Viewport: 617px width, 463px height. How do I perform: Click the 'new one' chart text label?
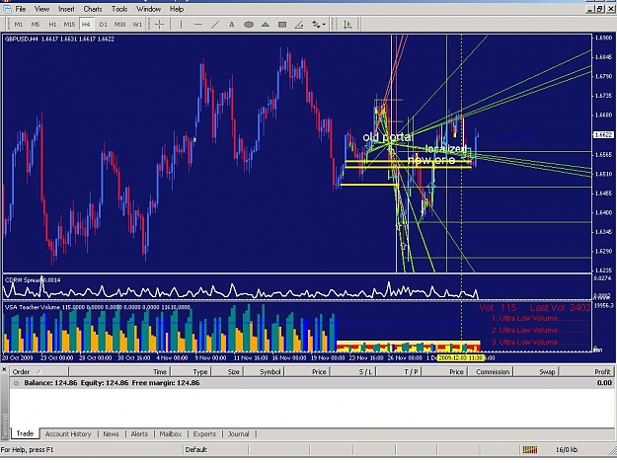431,160
